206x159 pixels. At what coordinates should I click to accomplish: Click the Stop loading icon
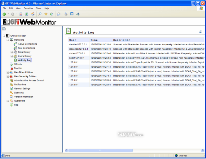pyautogui.click(x=21, y=14)
